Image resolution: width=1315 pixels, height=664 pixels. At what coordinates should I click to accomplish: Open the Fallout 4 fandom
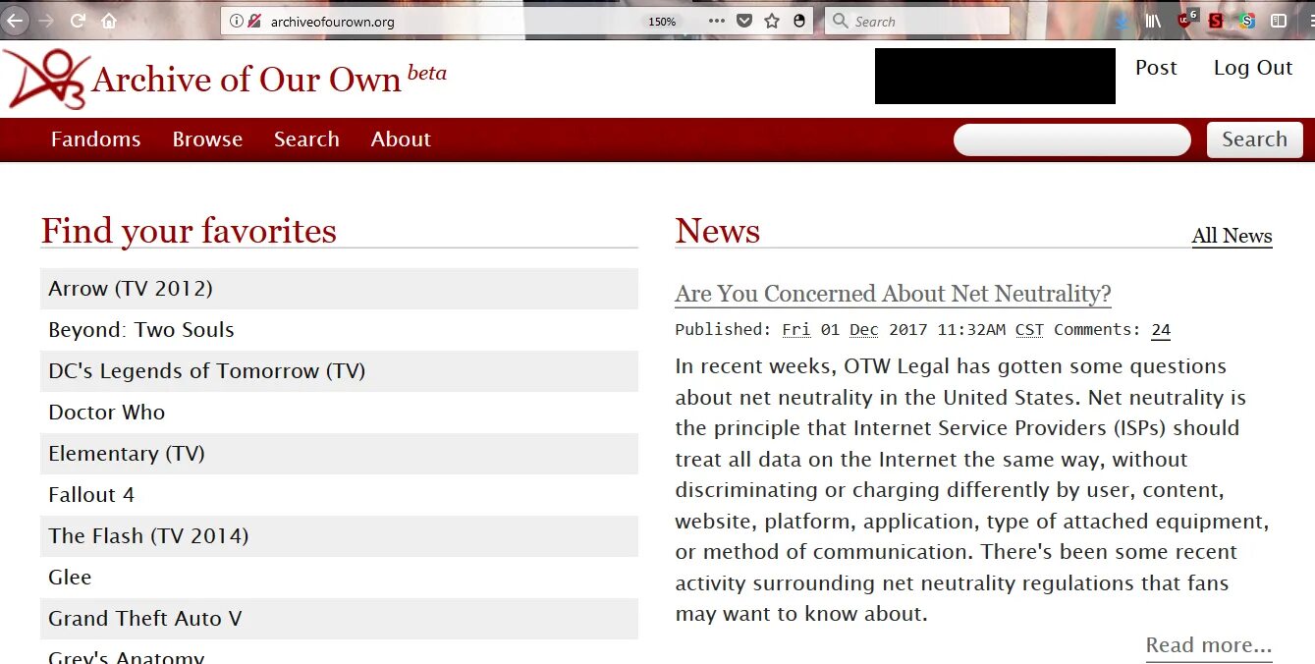pos(91,495)
